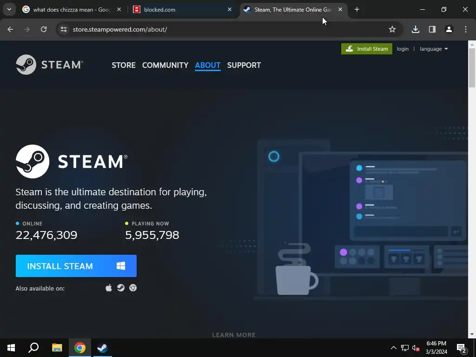Viewport: 476px width, 357px height.
Task: Click the address bar URL field
Action: tap(225, 29)
